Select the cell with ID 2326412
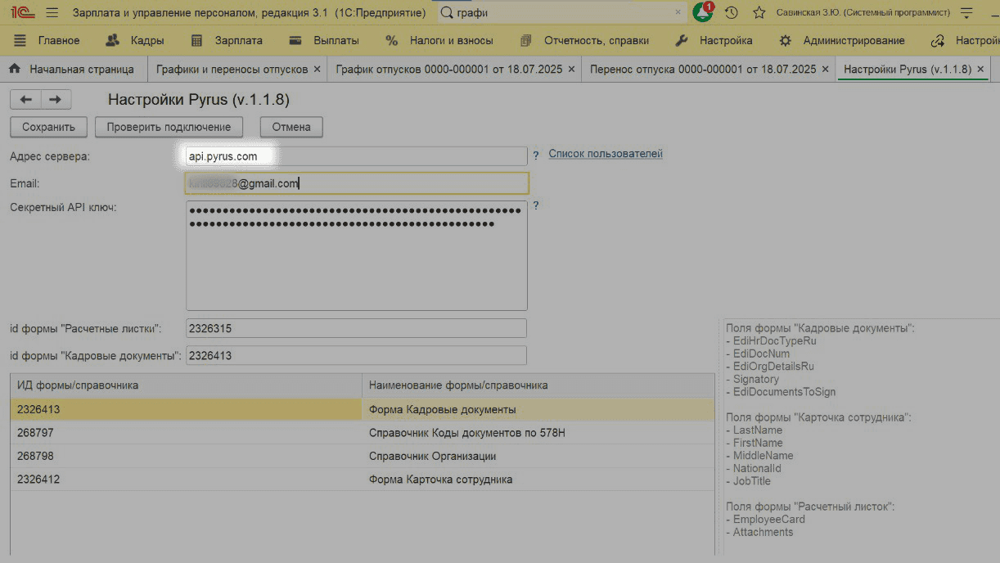This screenshot has width=1000, height=563. point(186,480)
